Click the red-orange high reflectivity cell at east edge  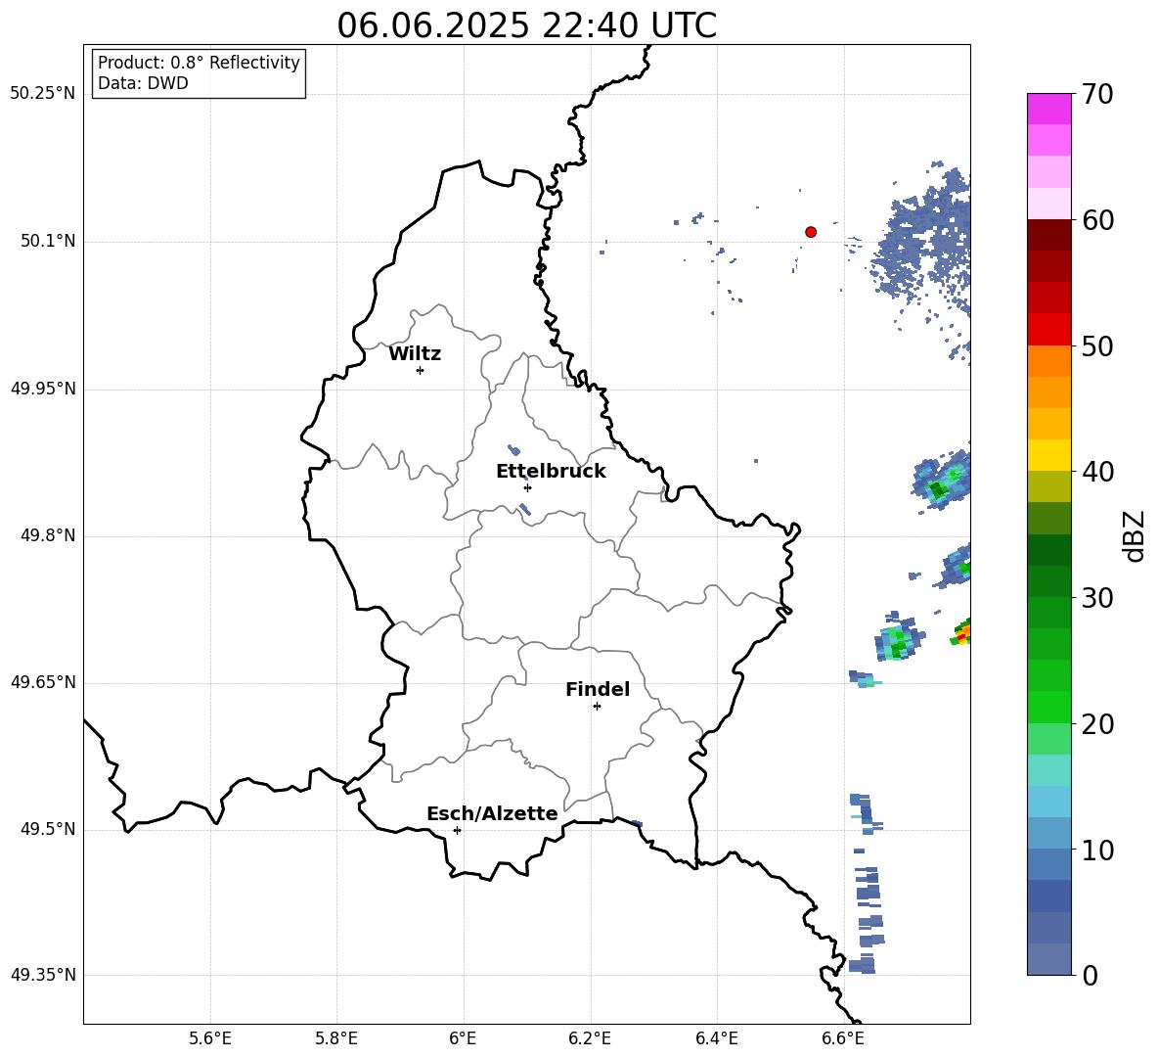pyautogui.click(x=961, y=632)
